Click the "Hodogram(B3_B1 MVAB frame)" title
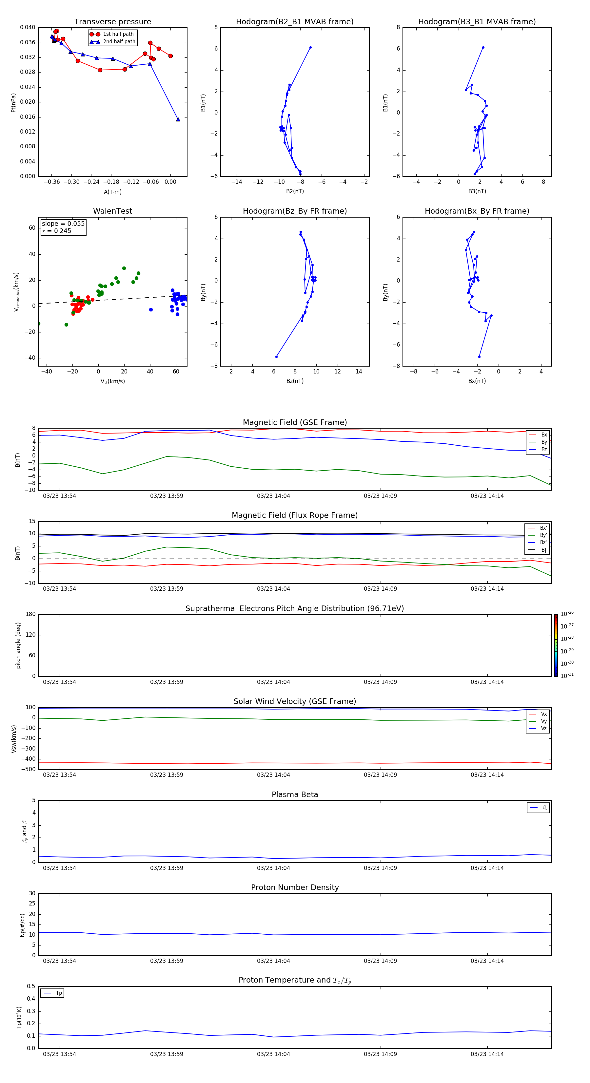Screen dimensions: 590x1083 (477, 22)
